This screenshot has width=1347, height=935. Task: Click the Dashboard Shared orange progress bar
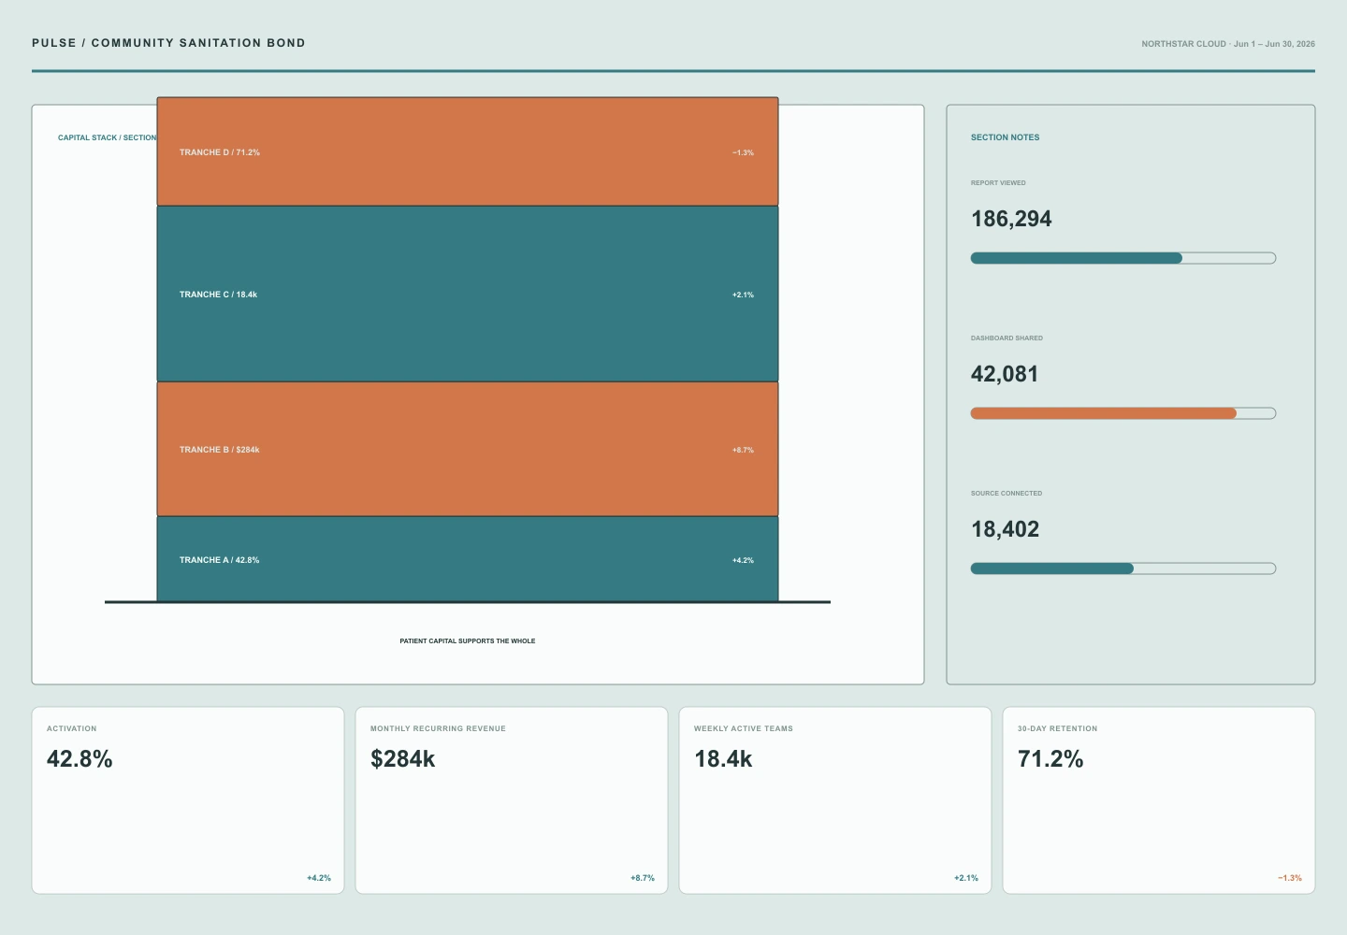[x=1123, y=413]
